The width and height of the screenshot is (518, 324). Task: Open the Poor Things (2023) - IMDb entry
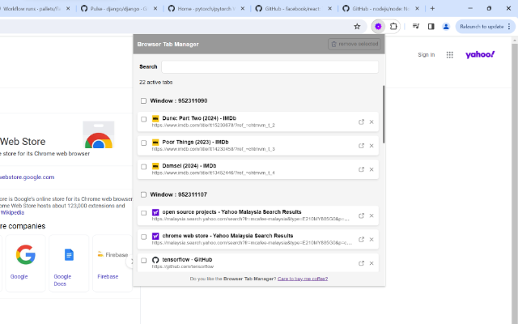point(258,146)
